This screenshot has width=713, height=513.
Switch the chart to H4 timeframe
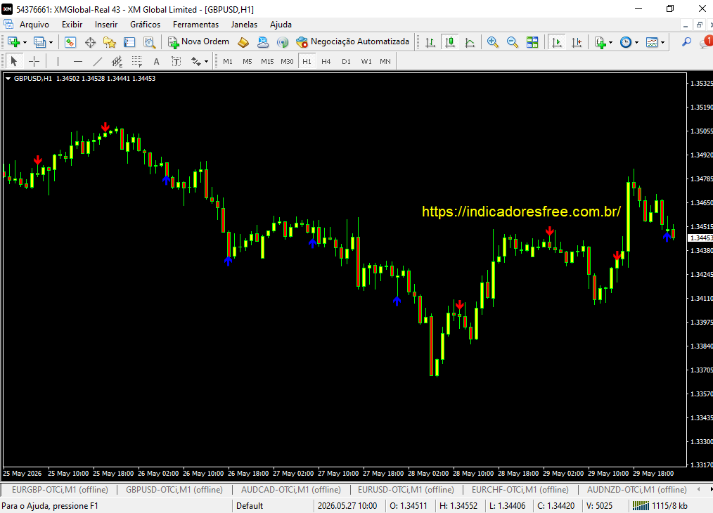(326, 61)
